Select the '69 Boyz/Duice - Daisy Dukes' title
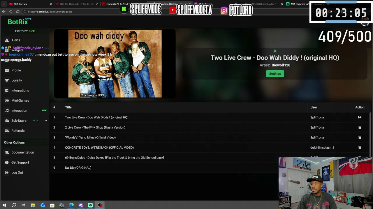 pyautogui.click(x=115, y=158)
